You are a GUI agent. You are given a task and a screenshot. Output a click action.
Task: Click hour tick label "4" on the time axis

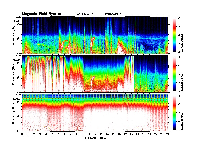coord(46,134)
